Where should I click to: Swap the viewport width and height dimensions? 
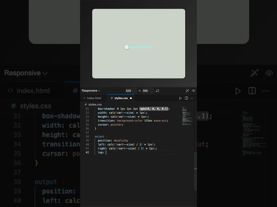[x=157, y=91]
